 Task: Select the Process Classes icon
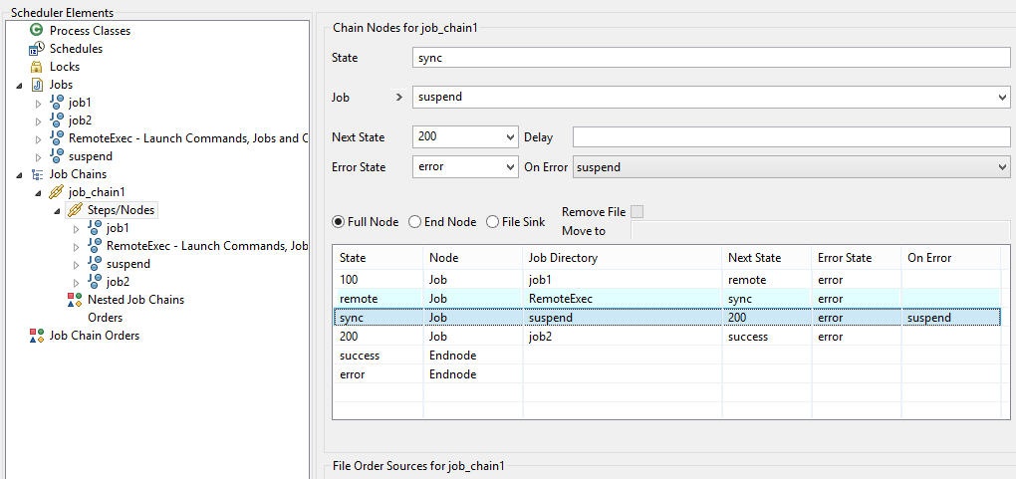(37, 31)
